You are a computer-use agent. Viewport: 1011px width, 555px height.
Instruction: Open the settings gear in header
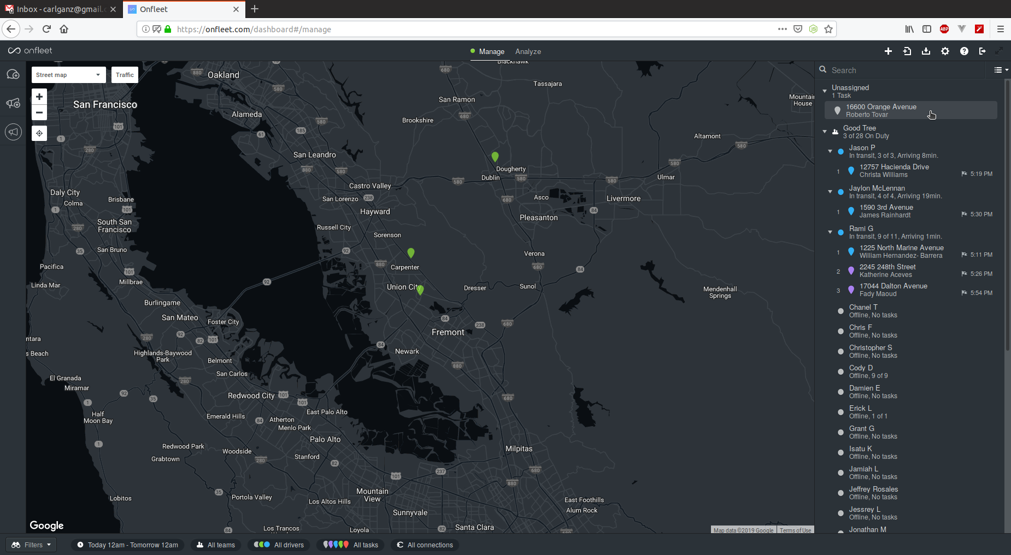[945, 51]
